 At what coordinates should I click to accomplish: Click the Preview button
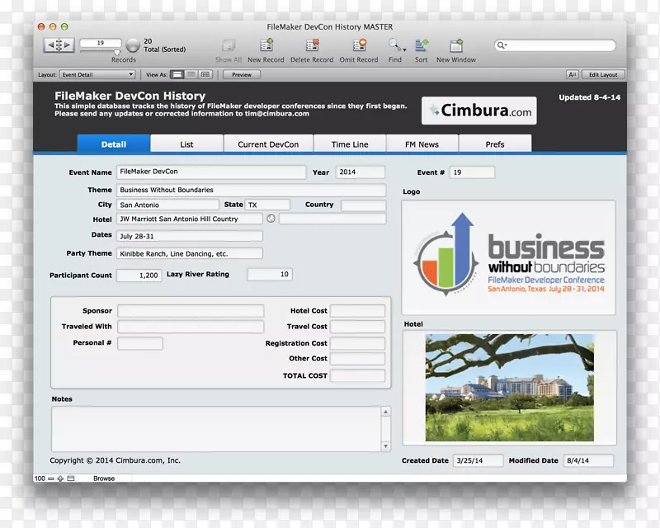click(x=241, y=74)
